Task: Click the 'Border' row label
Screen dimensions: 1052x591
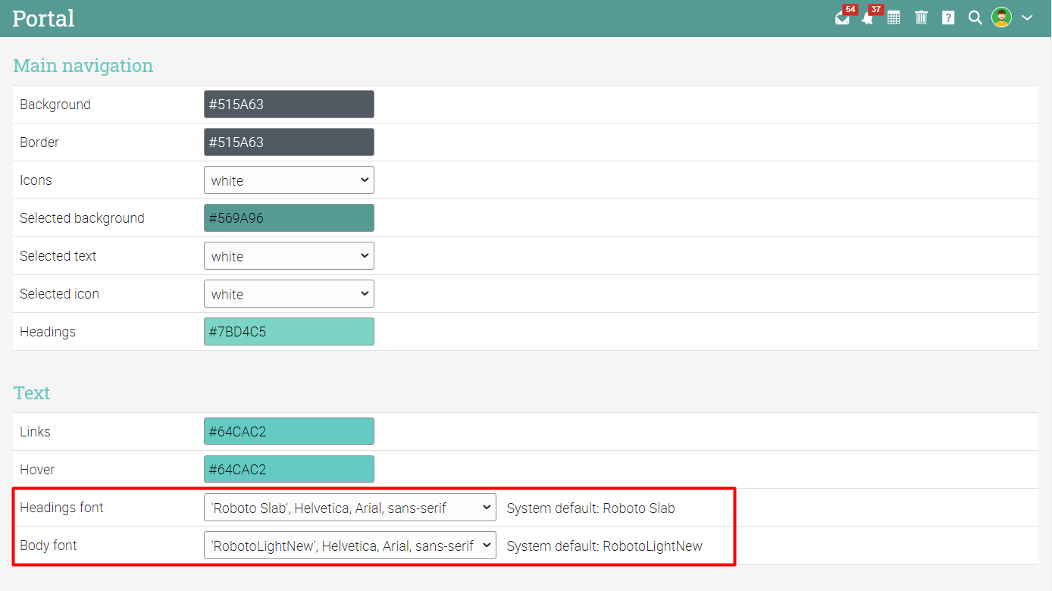Action: pos(39,142)
